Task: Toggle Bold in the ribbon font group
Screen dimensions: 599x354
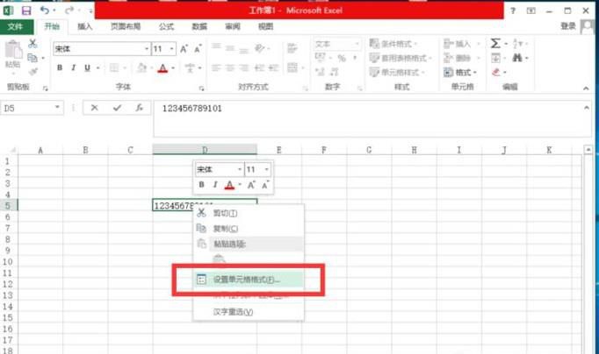Action: click(61, 67)
